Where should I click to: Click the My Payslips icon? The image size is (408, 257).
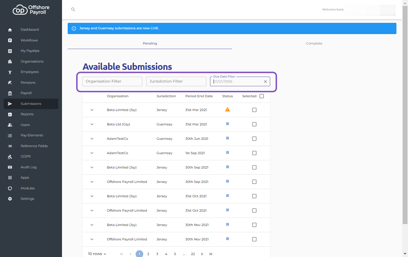(10, 51)
